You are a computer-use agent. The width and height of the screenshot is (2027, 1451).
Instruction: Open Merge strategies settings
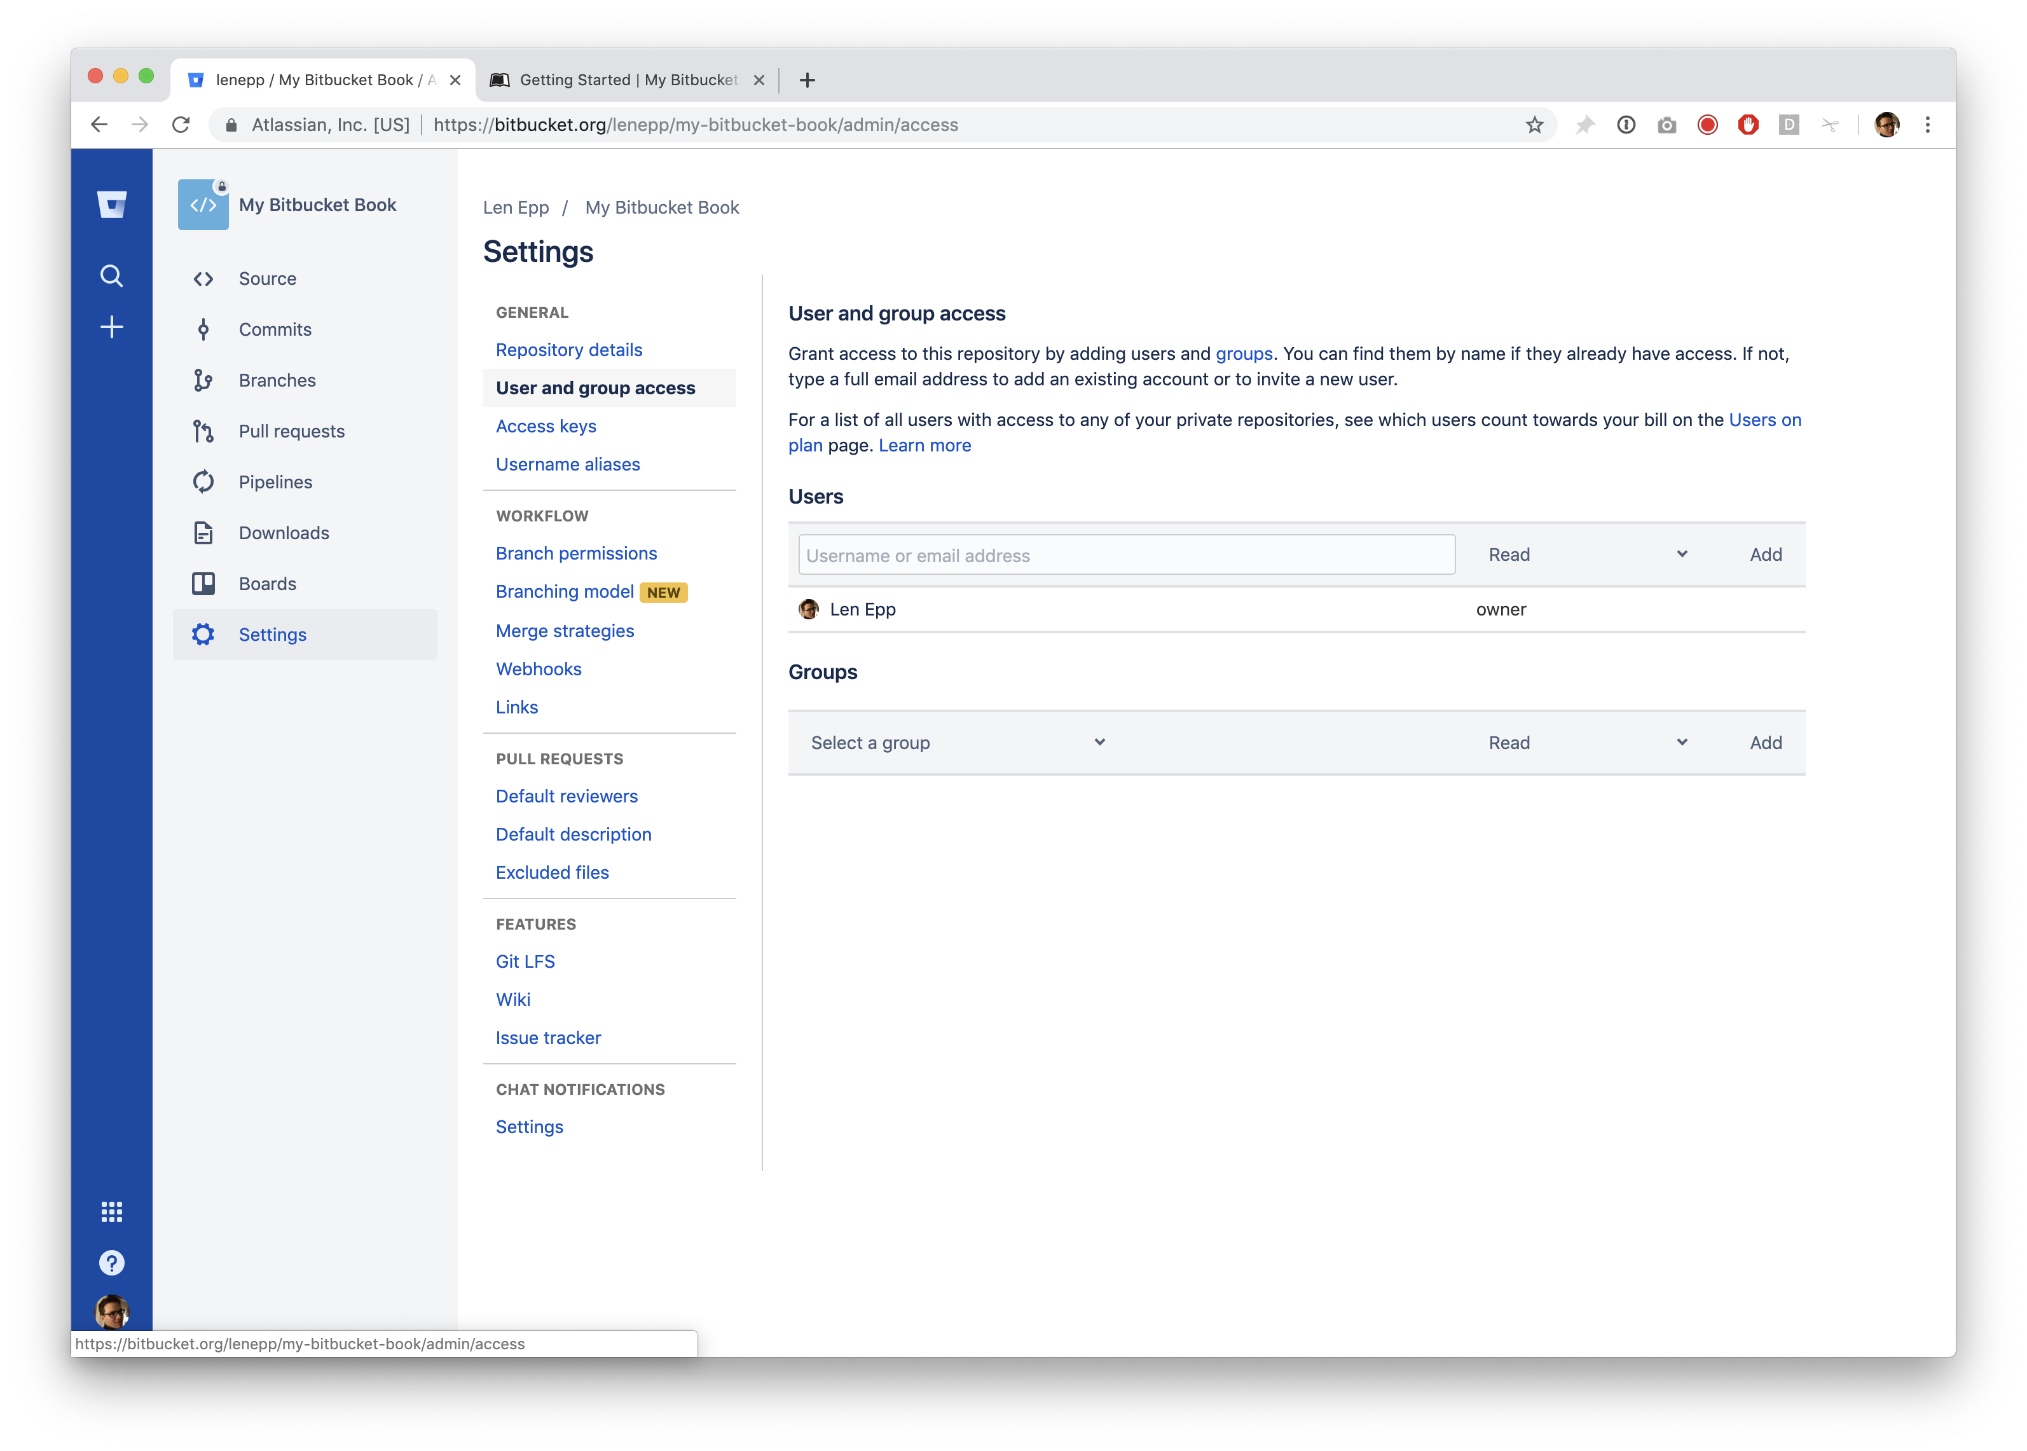pyautogui.click(x=565, y=631)
